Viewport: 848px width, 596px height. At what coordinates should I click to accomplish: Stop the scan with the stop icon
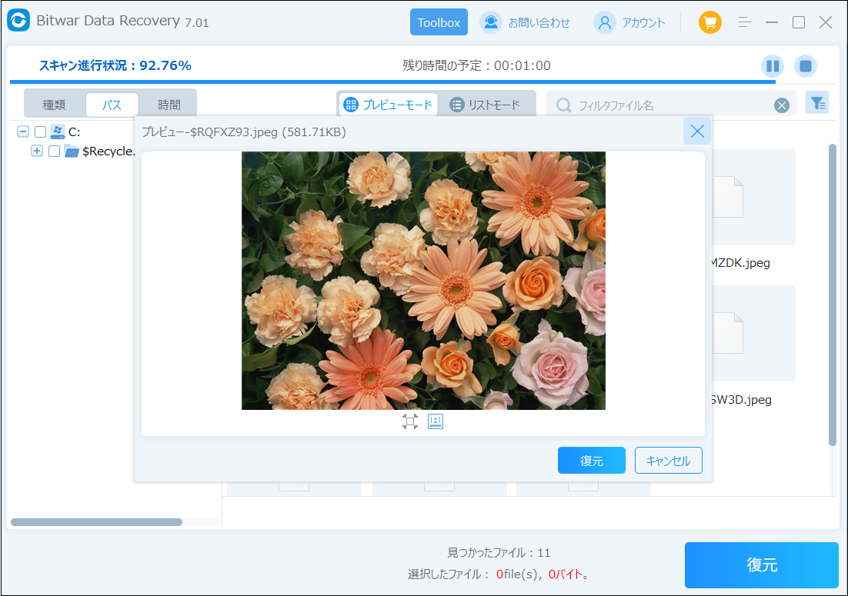pyautogui.click(x=806, y=66)
